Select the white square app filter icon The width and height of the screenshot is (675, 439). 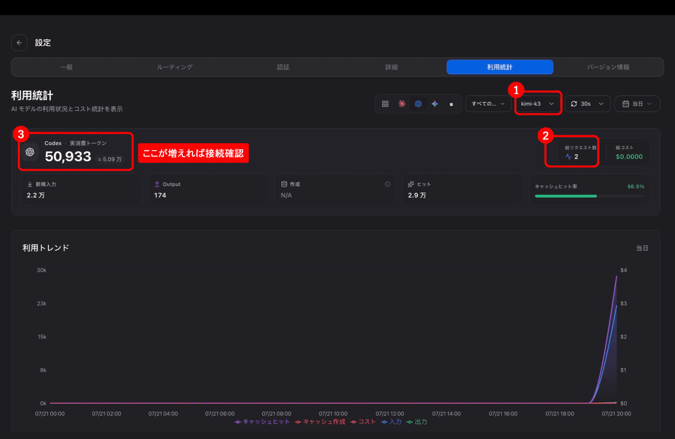[451, 104]
